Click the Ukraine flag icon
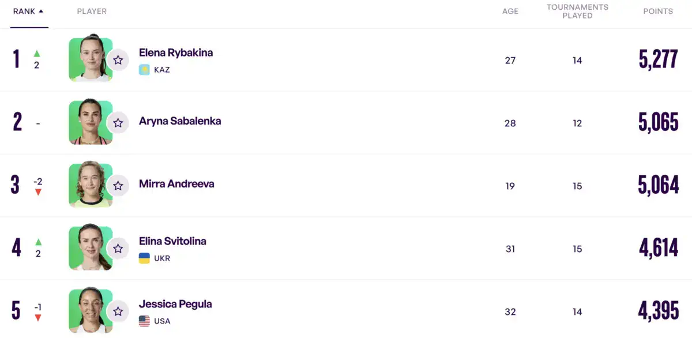The width and height of the screenshot is (692, 338). click(144, 258)
